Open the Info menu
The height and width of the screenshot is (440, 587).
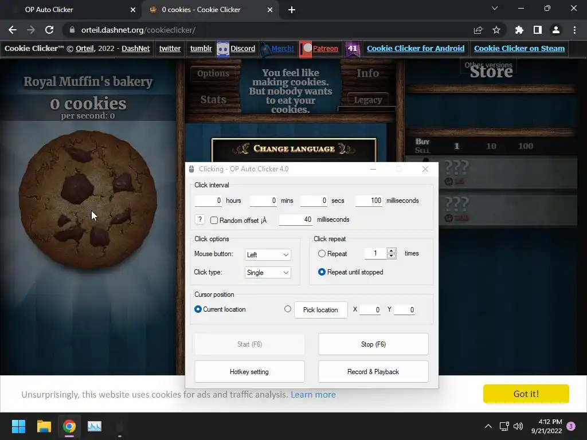367,73
